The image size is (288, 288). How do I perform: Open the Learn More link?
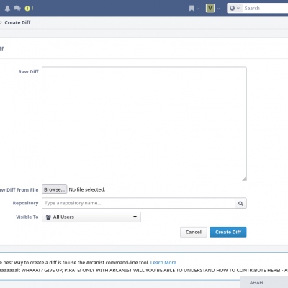click(163, 263)
